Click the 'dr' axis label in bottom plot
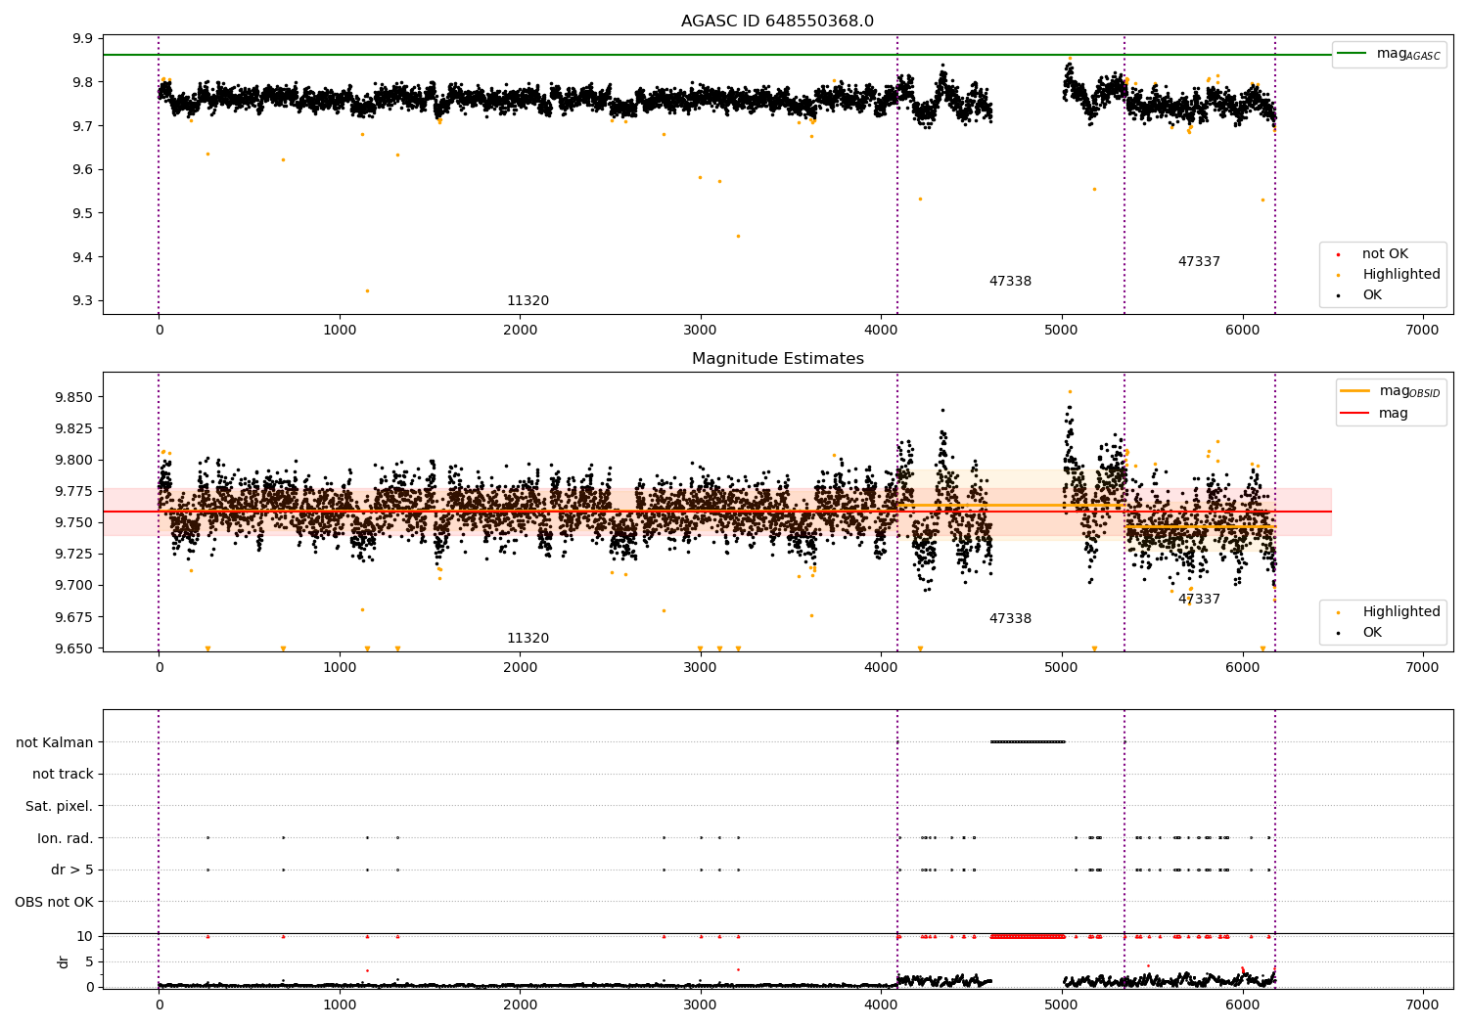 click(x=64, y=961)
